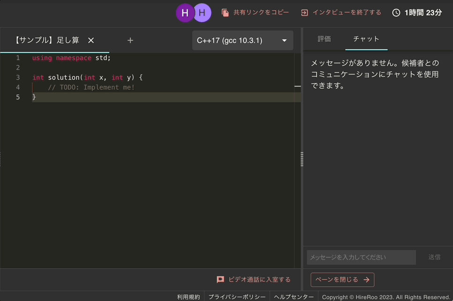Open the 利用規約 link
453x301 pixels.
[x=189, y=297]
